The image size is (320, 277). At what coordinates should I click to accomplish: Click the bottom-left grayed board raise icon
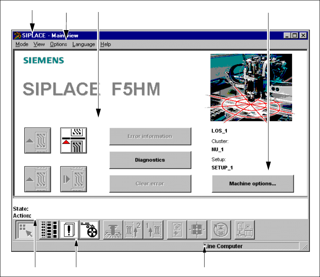[38, 179]
